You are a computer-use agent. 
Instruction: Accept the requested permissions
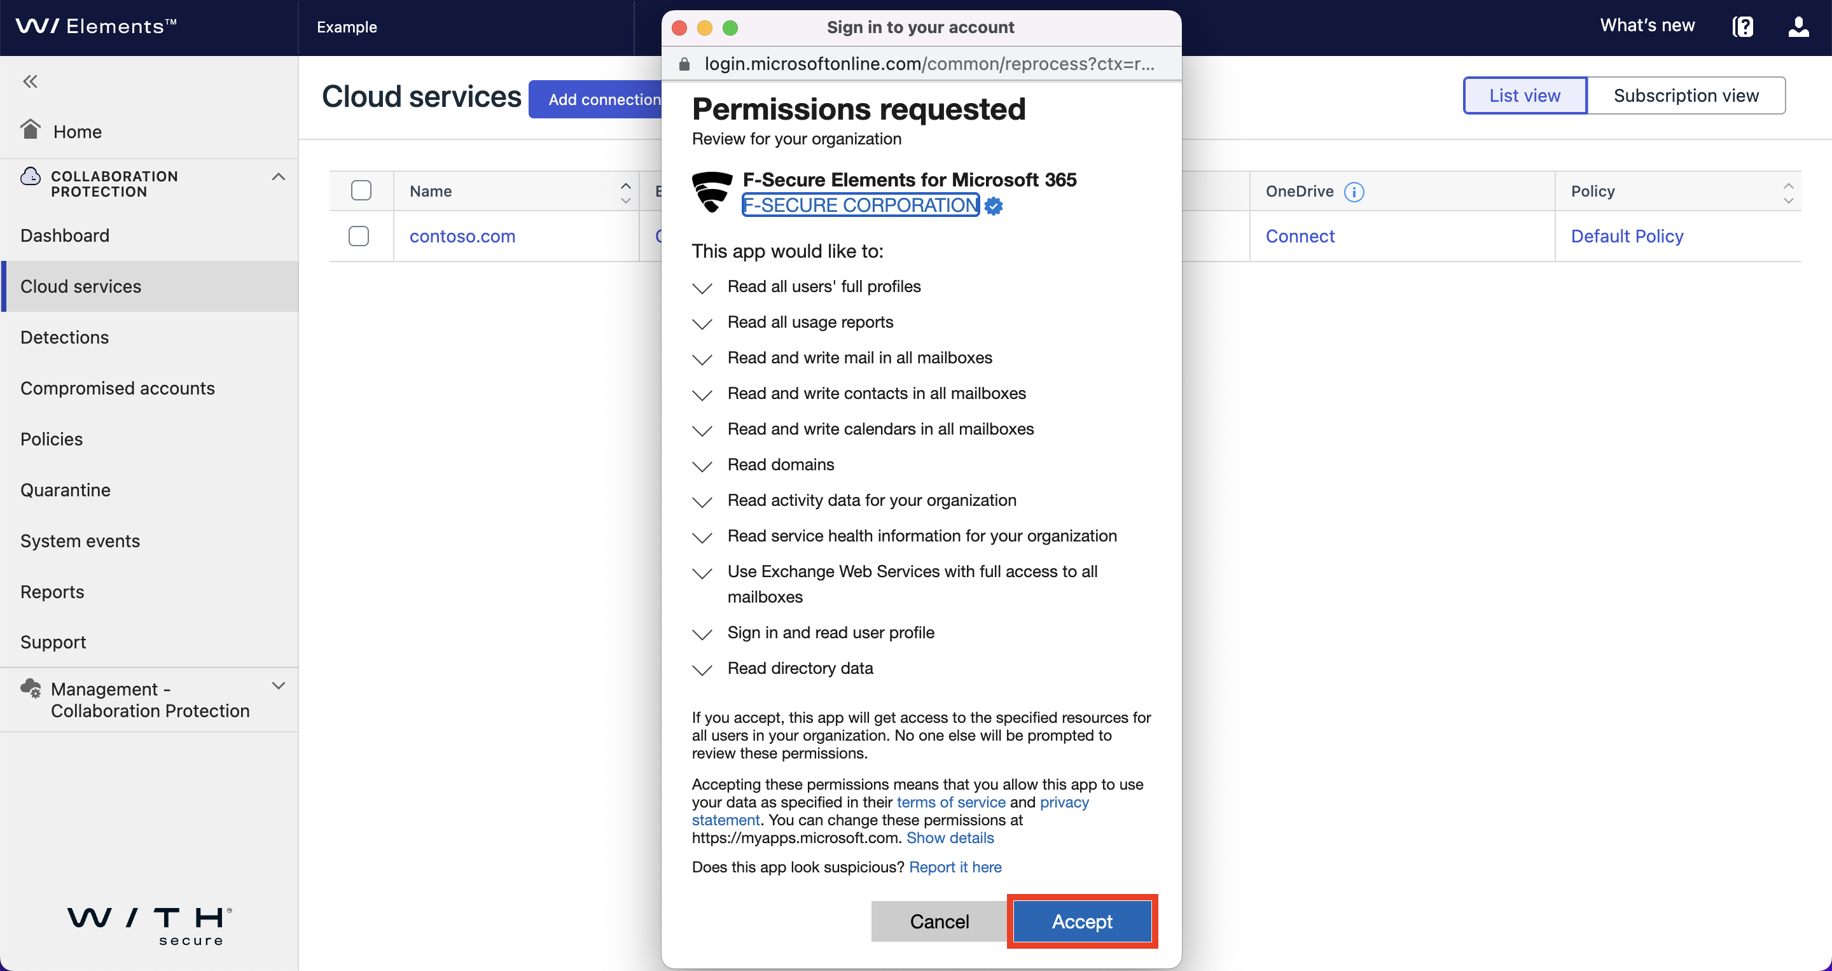tap(1081, 921)
